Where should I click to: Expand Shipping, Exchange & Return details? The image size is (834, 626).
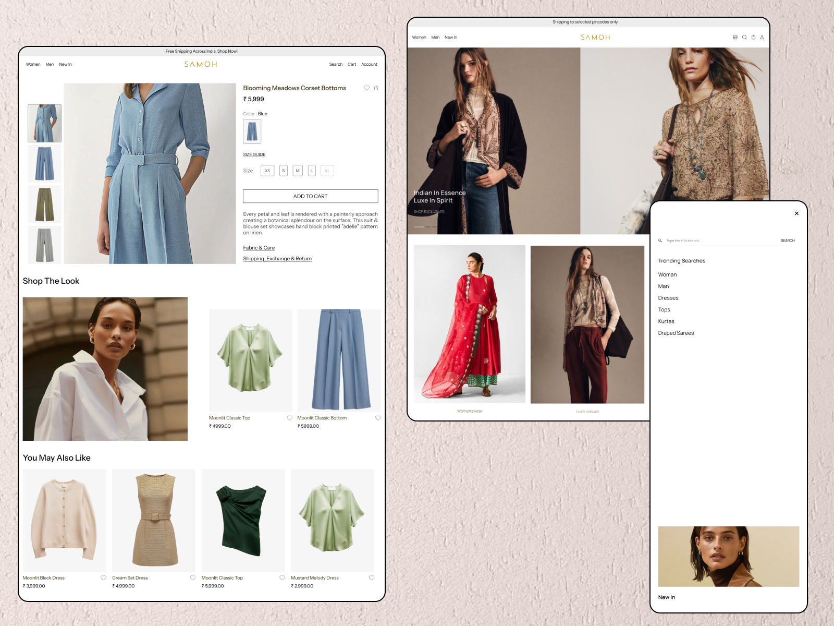point(277,258)
